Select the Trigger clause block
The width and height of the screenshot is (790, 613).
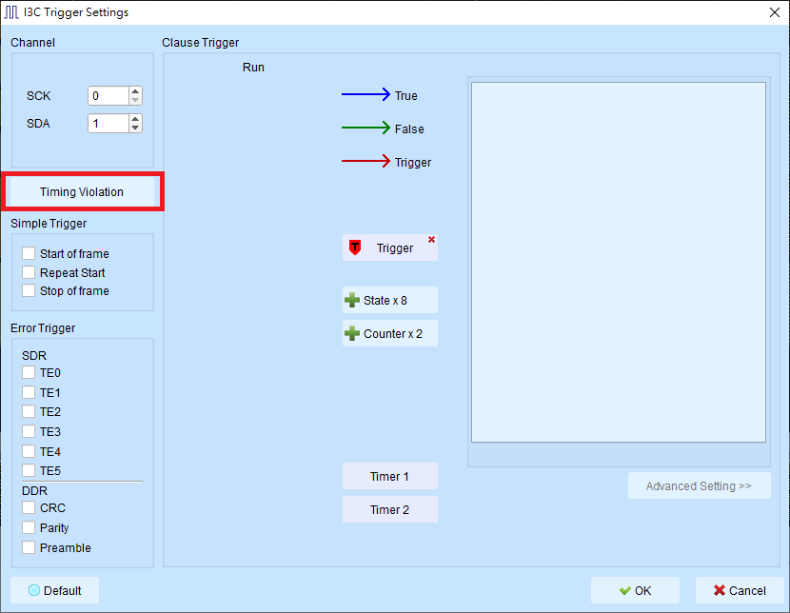pyautogui.click(x=390, y=247)
